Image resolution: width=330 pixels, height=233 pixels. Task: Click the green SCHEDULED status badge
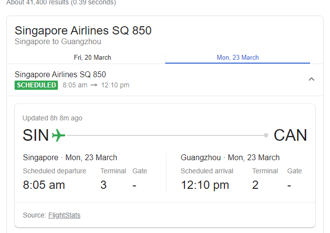pos(36,85)
